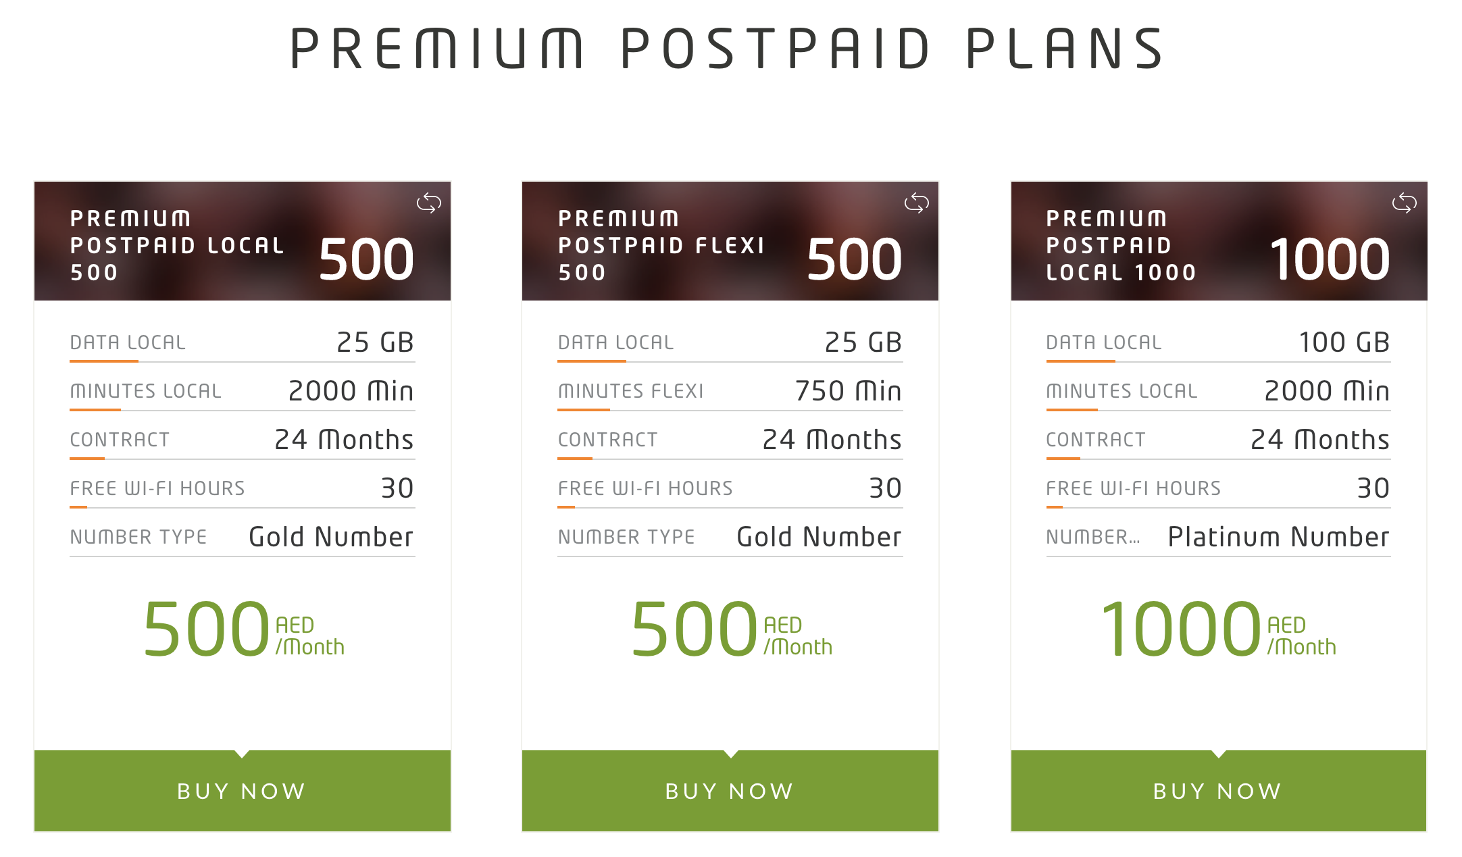Select Free Wi-Fi Hours row in Local 500
This screenshot has width=1462, height=857.
coord(242,488)
